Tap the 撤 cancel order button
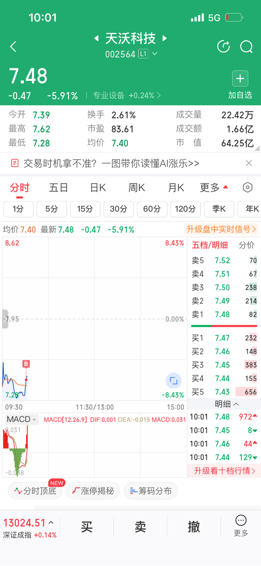The width and height of the screenshot is (261, 566). tap(194, 527)
